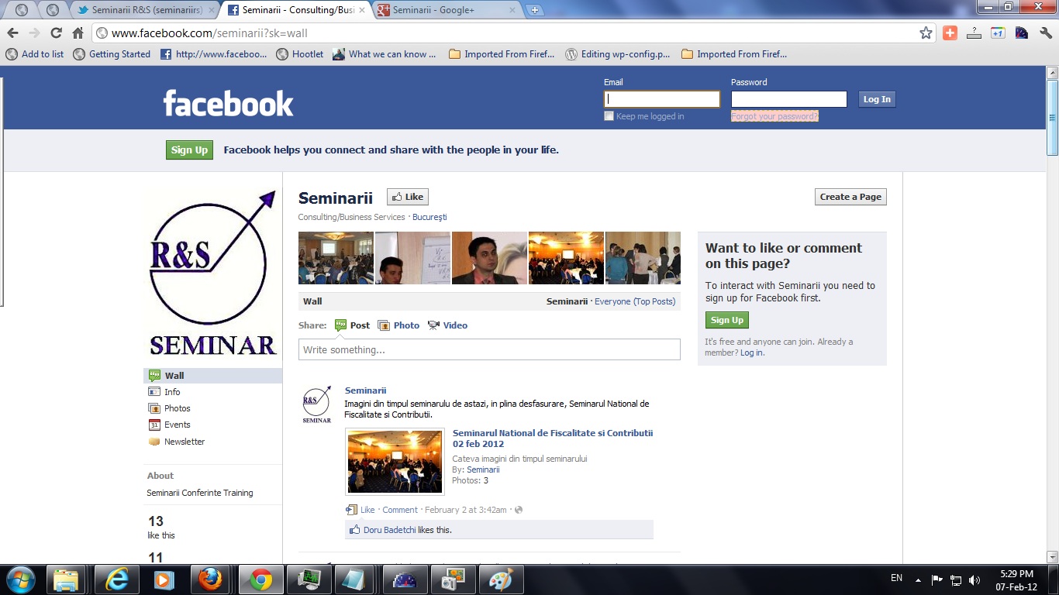
Task: Open the orange-lit hall photo thumbnail
Action: pos(566,258)
